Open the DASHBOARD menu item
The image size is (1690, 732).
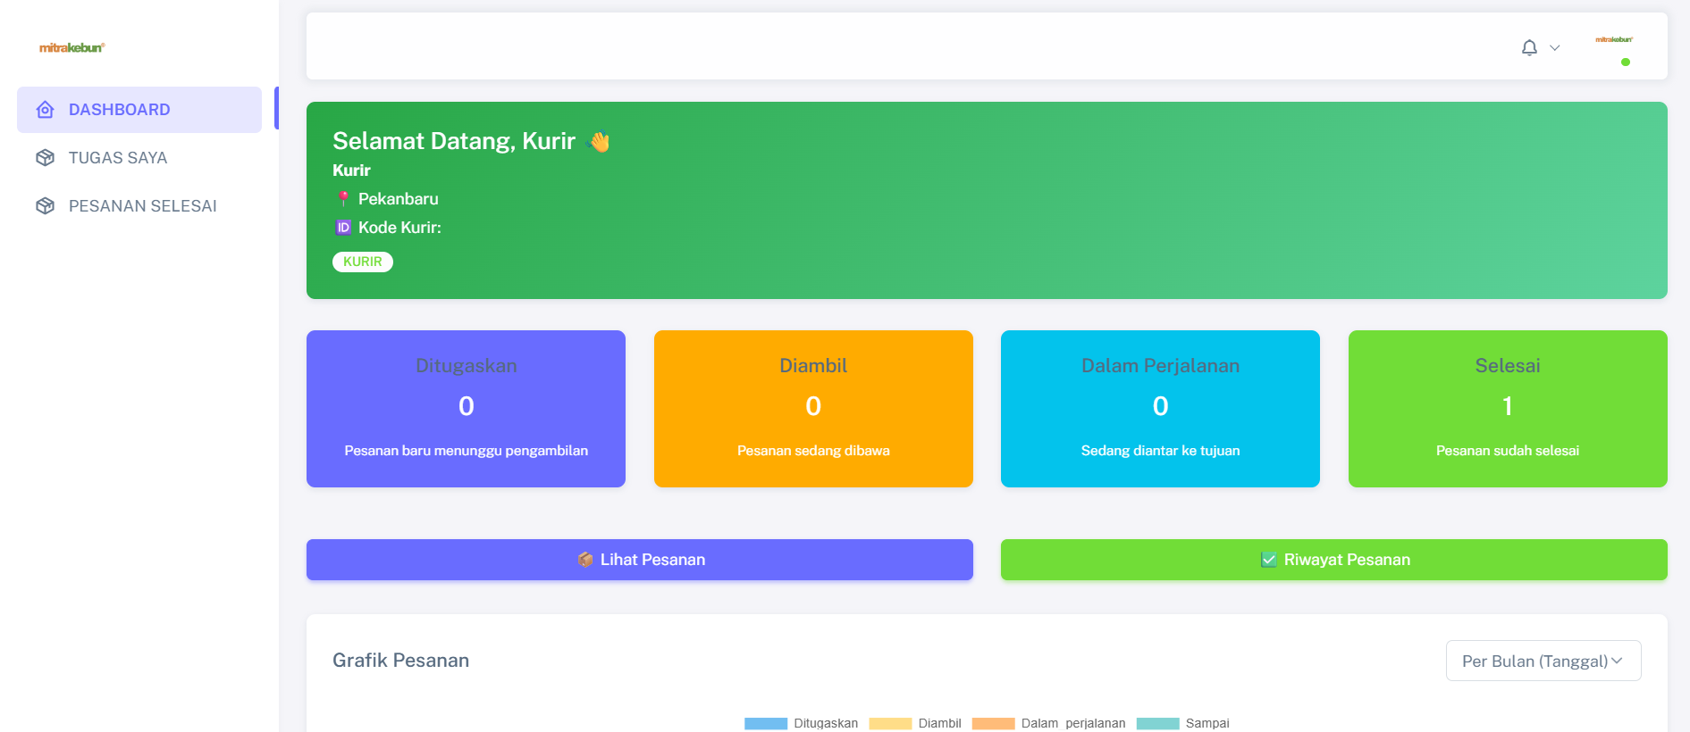139,110
